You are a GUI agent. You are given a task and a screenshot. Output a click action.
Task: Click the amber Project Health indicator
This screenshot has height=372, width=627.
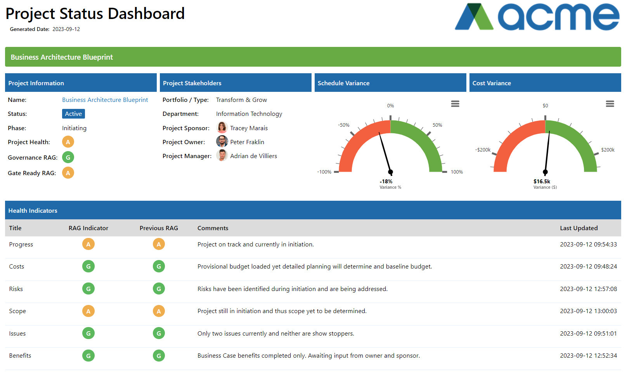coord(68,142)
